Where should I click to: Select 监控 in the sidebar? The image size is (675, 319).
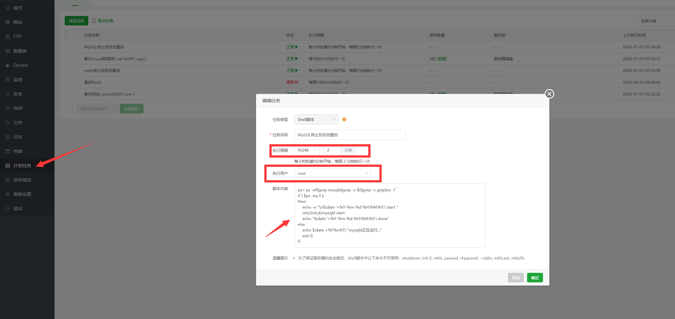[18, 79]
